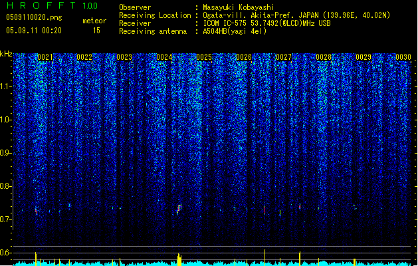The width and height of the screenshot is (418, 266).
Task: Click the tall yellow level spike before 0027
Action: click(x=264, y=257)
